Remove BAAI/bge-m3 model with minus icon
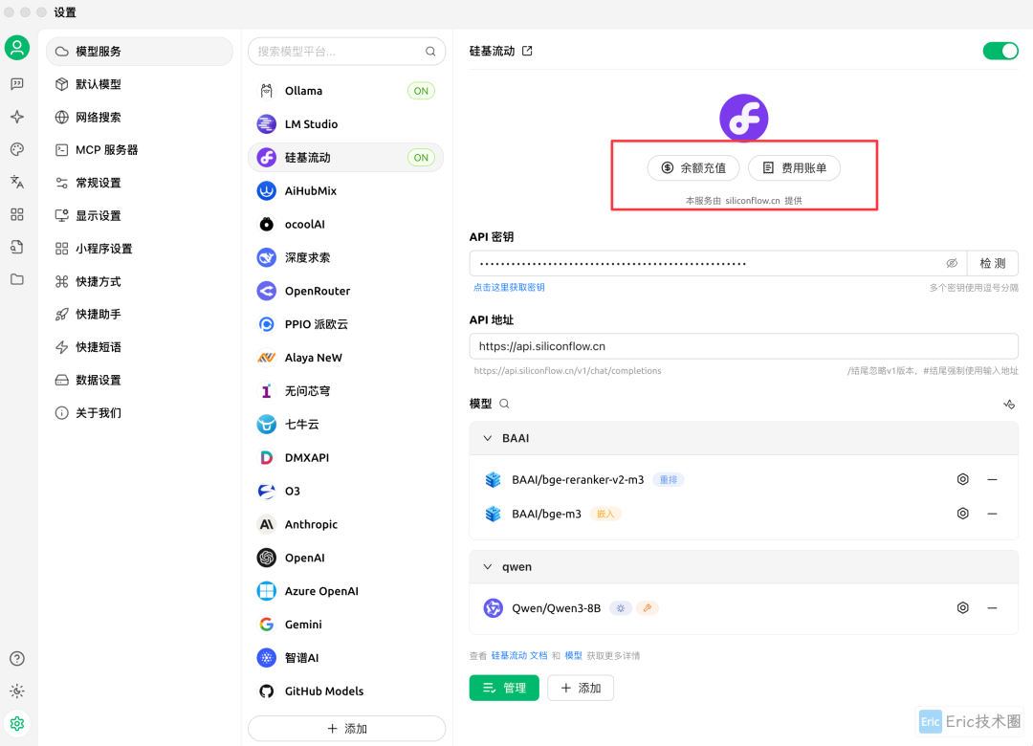This screenshot has width=1033, height=746. [992, 514]
